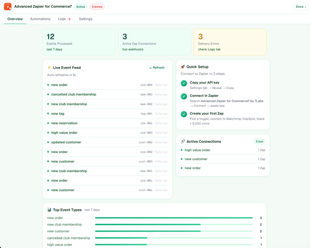Open the Logs tab
The height and width of the screenshot is (248, 310).
[x=64, y=19]
